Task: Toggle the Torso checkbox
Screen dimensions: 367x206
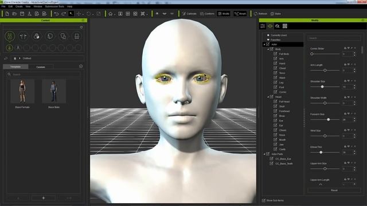Action: (275, 73)
